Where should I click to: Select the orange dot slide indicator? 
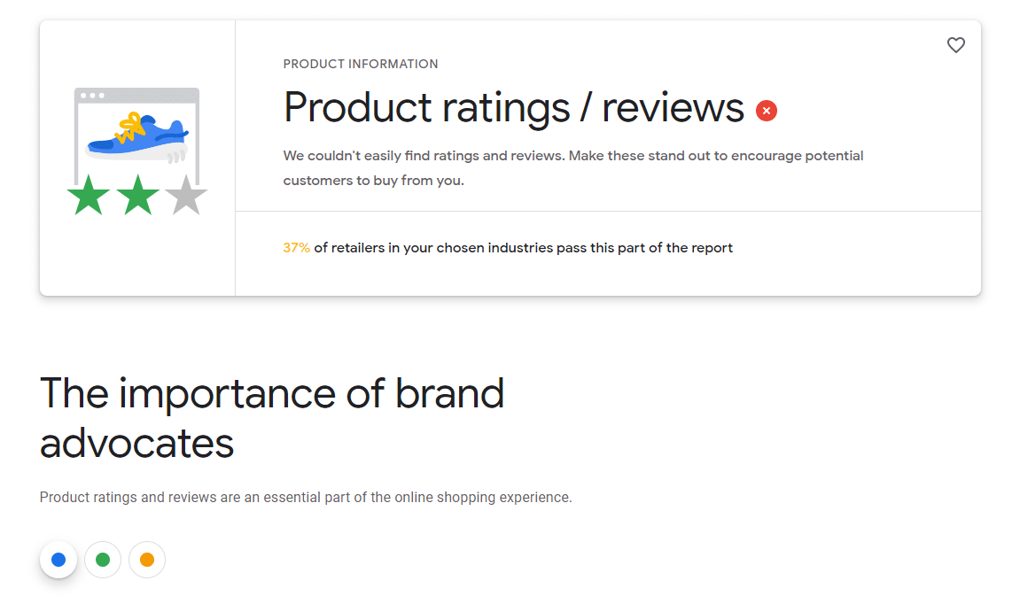point(147,560)
